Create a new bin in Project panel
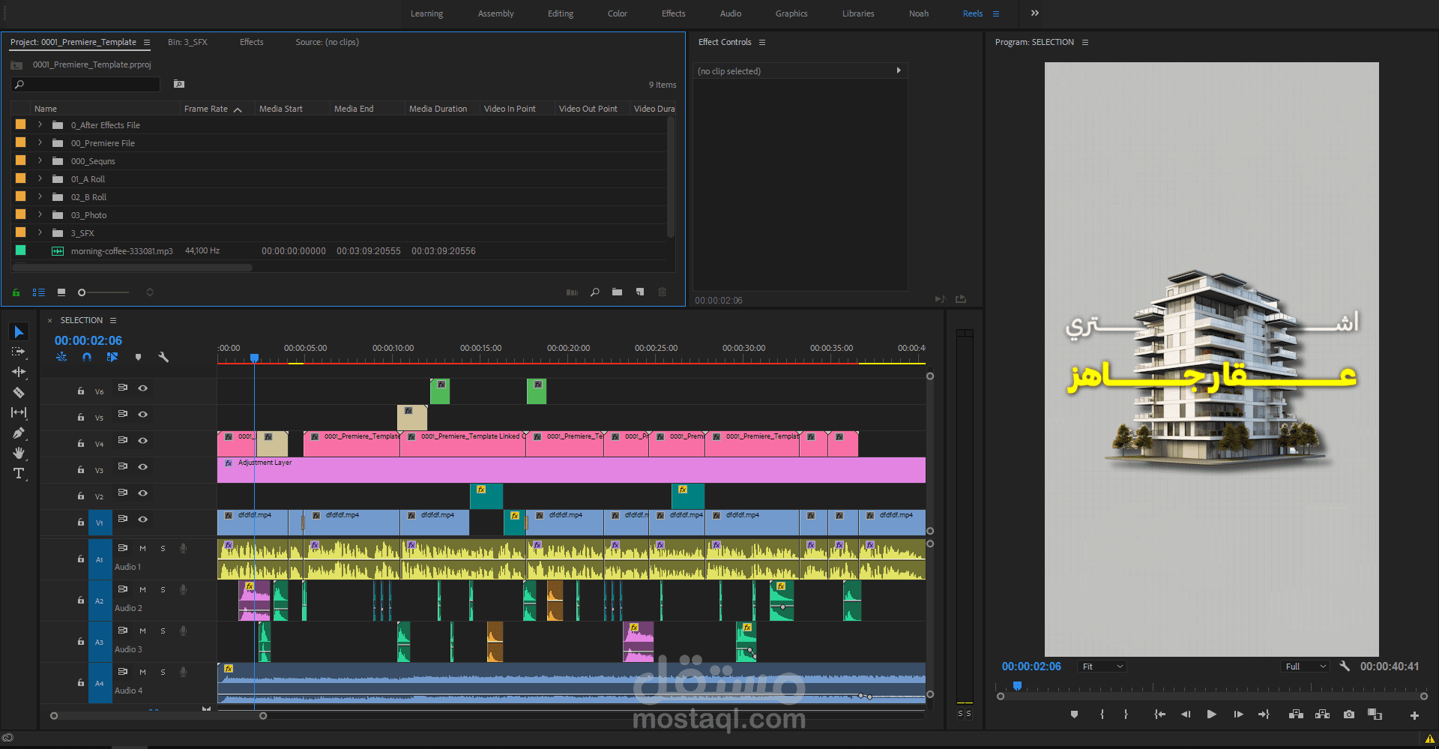The image size is (1439, 749). 617,292
